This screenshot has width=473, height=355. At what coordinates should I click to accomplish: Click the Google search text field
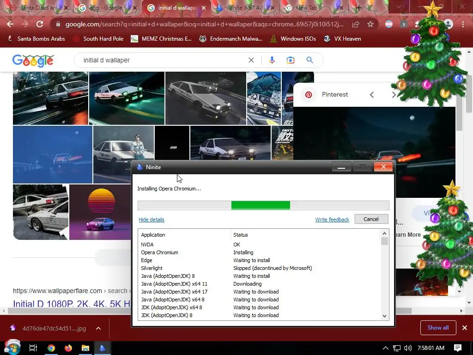click(x=163, y=60)
